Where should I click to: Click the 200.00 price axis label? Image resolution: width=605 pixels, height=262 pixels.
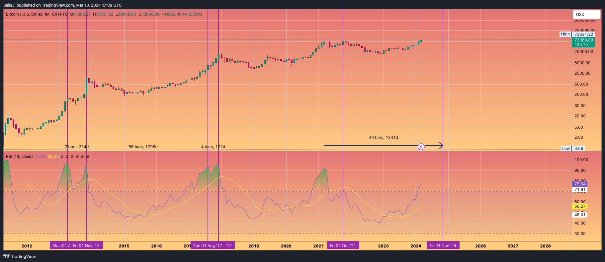[x=581, y=95]
